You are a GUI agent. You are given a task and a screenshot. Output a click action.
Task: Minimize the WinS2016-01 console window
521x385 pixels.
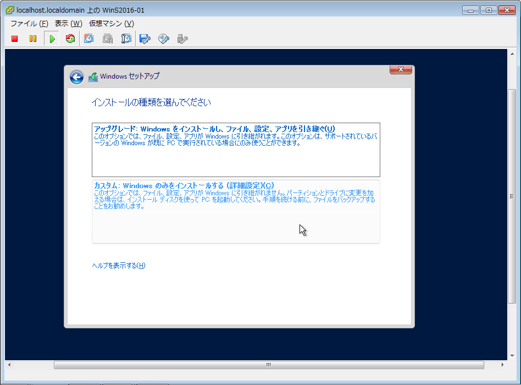470,10
